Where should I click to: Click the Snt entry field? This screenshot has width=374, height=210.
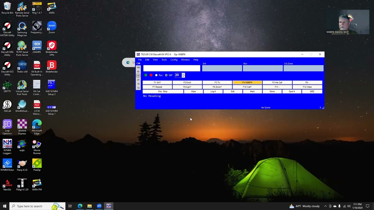222,68
